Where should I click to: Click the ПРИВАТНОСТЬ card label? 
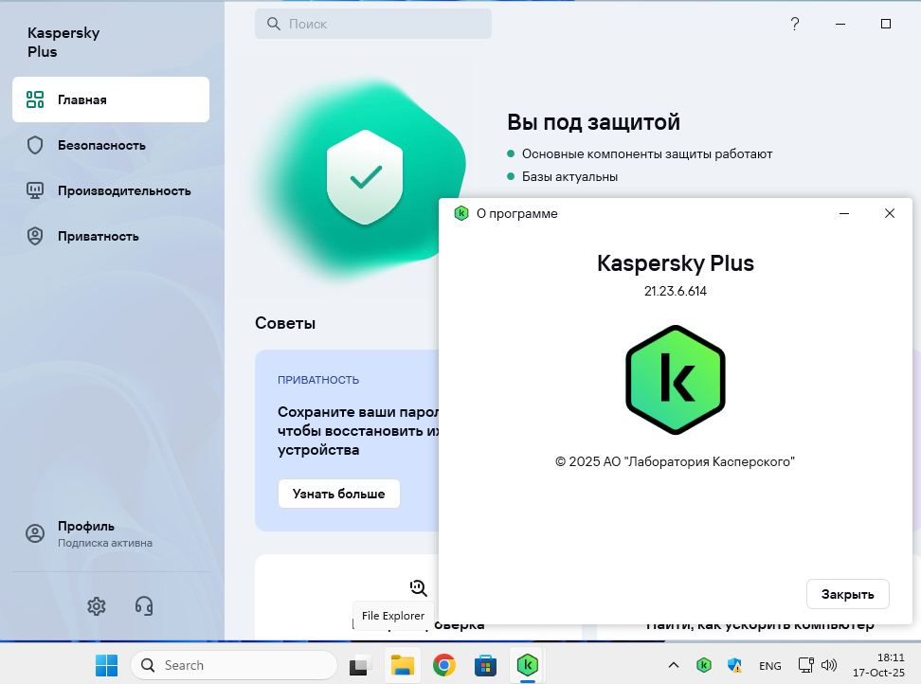[x=318, y=380]
